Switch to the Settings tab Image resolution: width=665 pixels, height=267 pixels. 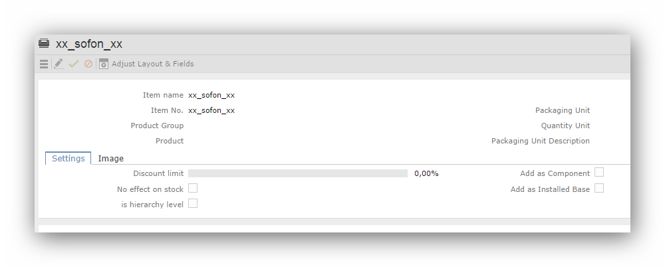point(68,159)
